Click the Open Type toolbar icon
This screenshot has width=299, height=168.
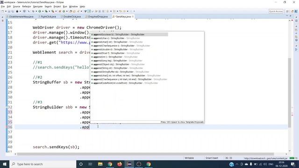pos(71,11)
